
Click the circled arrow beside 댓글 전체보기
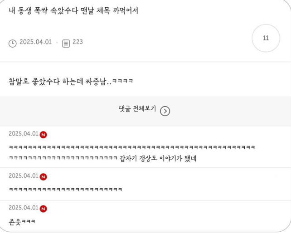165,111
